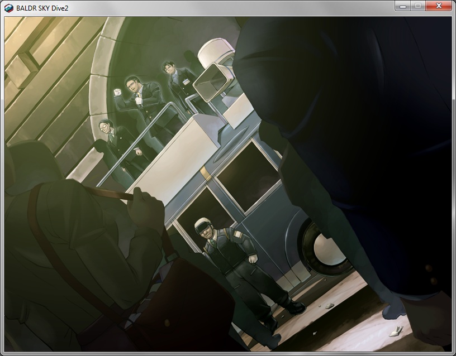Click the BALDR SKY Dive2 title bar icon

(x=9, y=8)
